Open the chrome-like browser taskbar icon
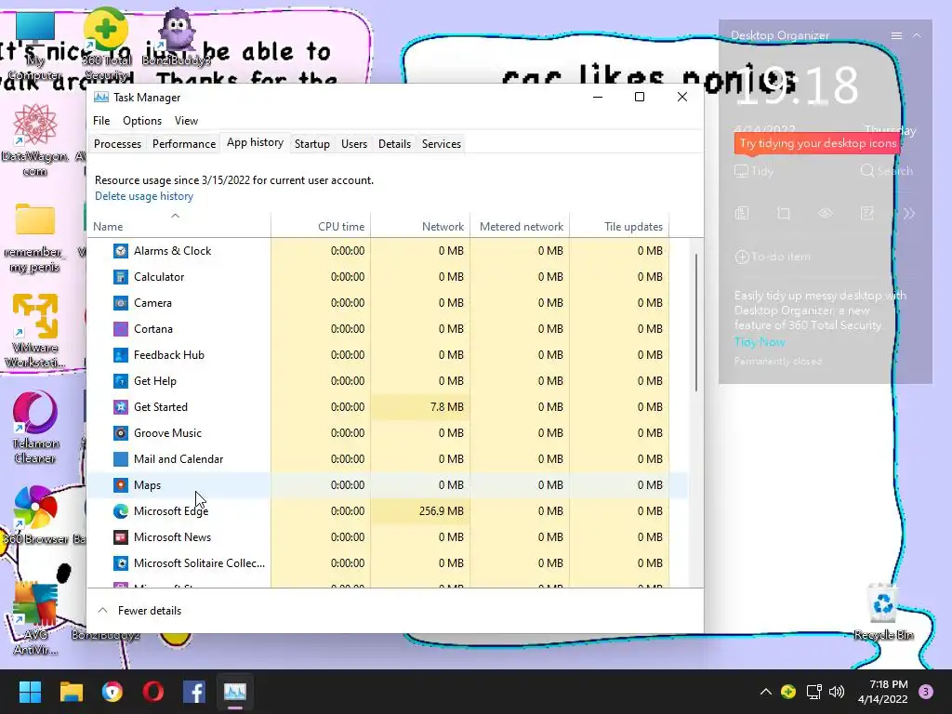Image resolution: width=952 pixels, height=714 pixels. (x=112, y=692)
